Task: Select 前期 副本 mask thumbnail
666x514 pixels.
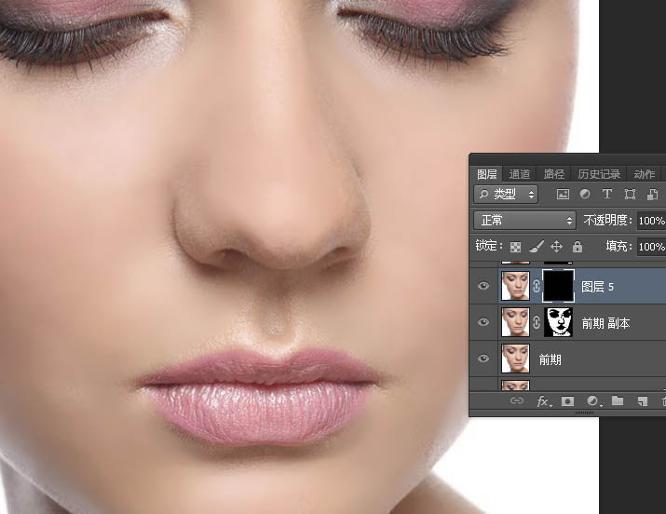Action: click(558, 322)
